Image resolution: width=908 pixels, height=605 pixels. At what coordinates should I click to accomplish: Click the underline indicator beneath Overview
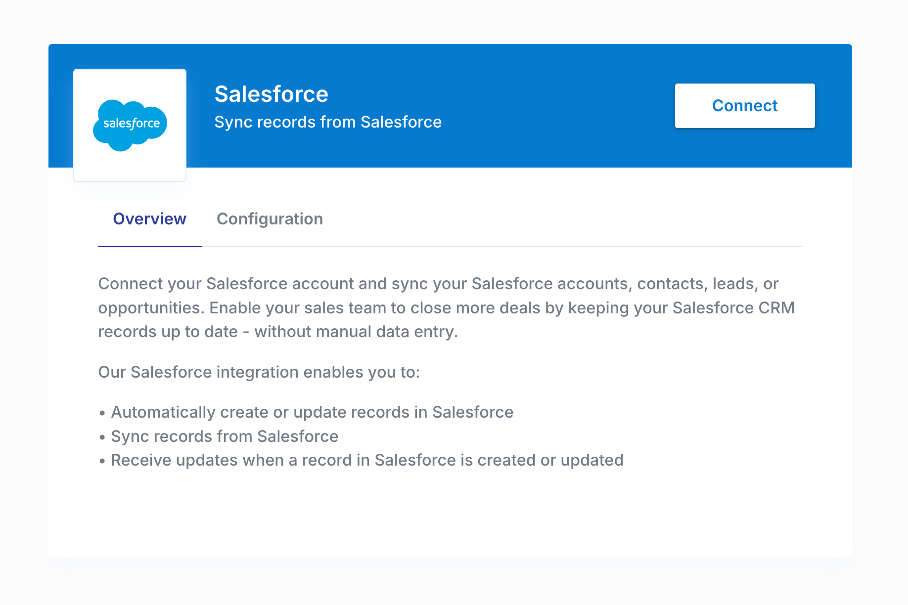[x=149, y=246]
